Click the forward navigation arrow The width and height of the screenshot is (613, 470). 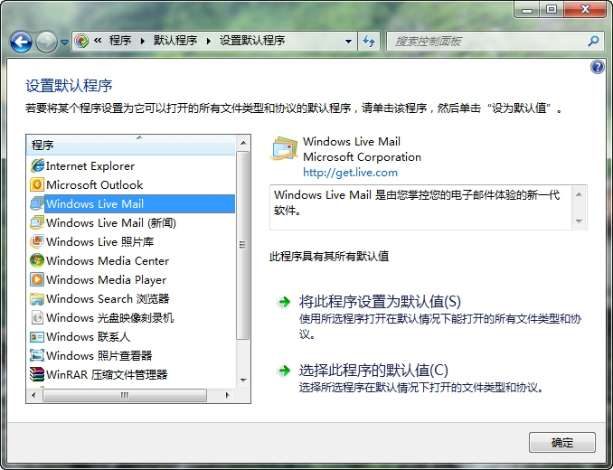point(46,42)
